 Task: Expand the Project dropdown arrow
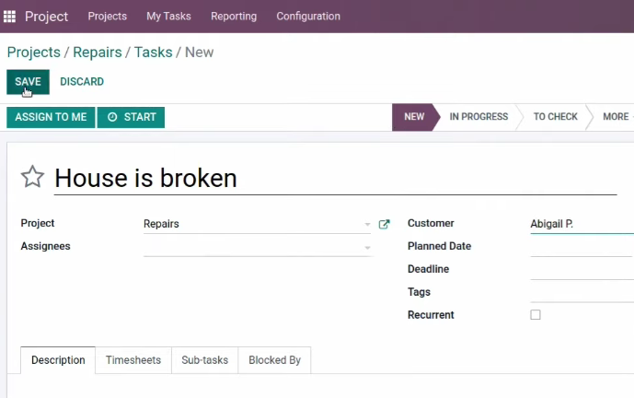(x=367, y=224)
